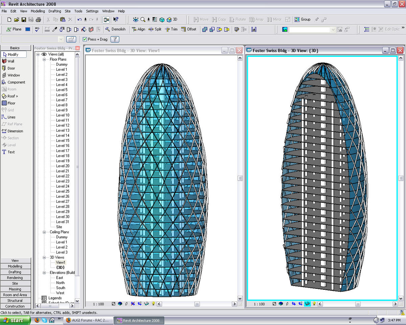
Task: Collapse the 3D Views tree node
Action: click(x=44, y=257)
